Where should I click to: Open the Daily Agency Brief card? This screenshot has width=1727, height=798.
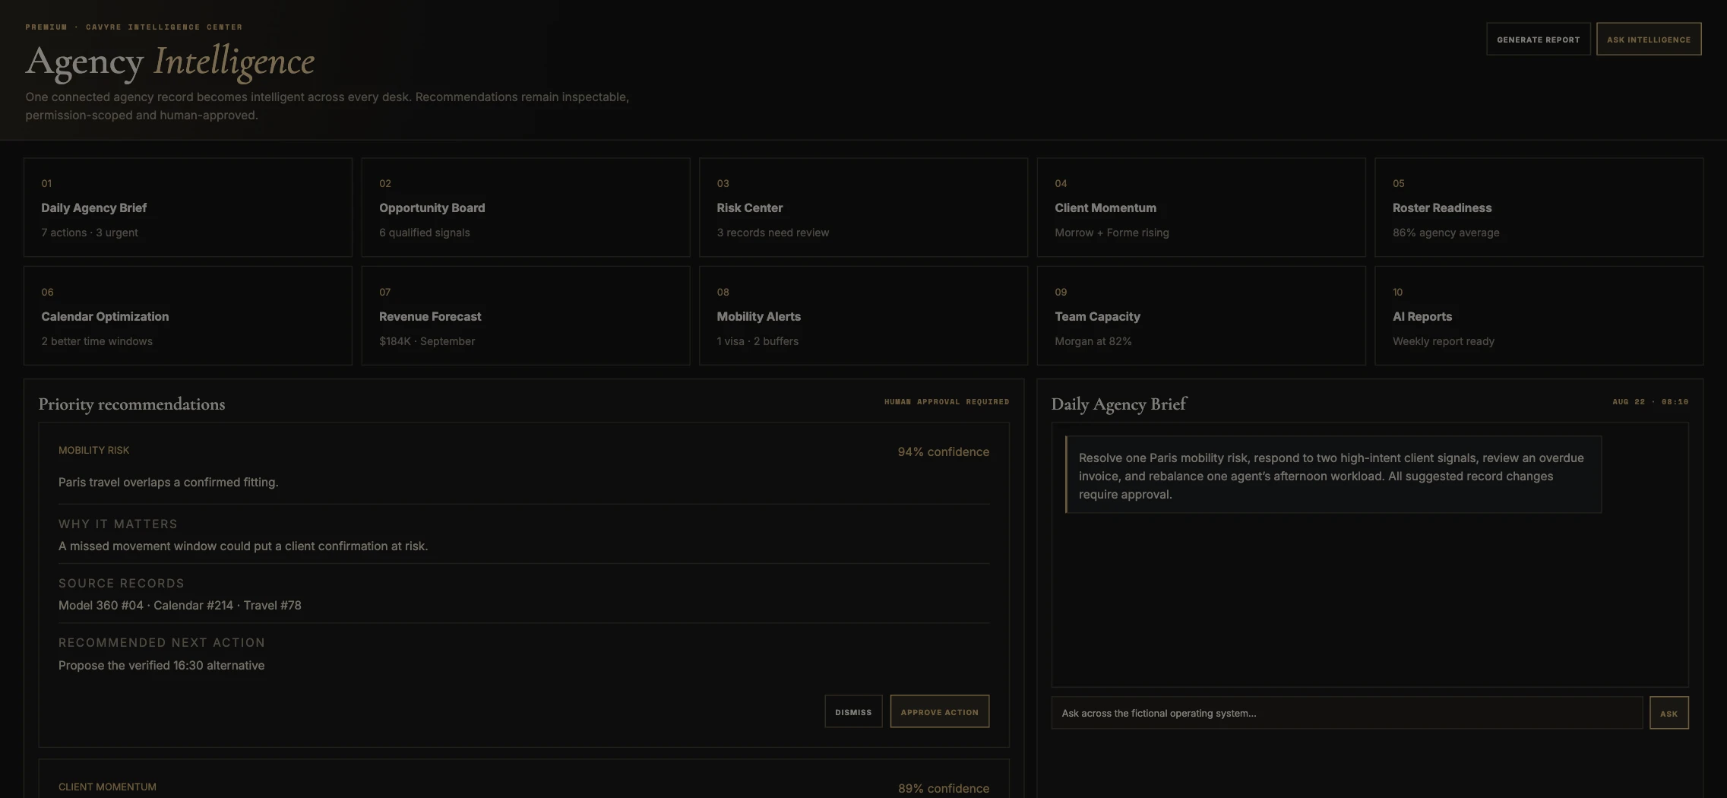point(188,207)
